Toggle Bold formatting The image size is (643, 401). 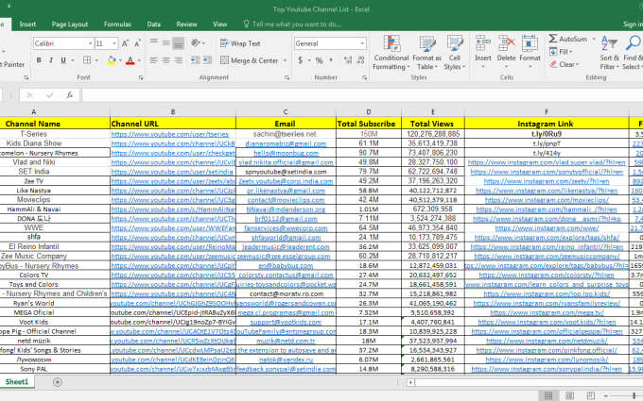[x=39, y=60]
